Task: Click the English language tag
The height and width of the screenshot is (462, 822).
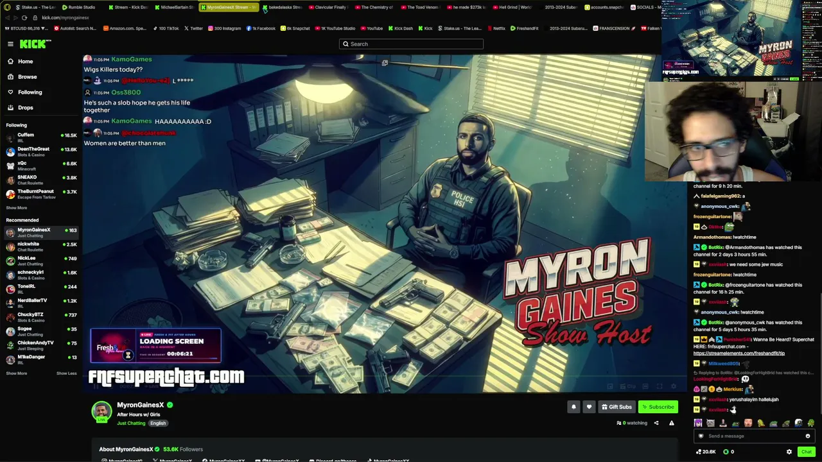Action: 158,424
